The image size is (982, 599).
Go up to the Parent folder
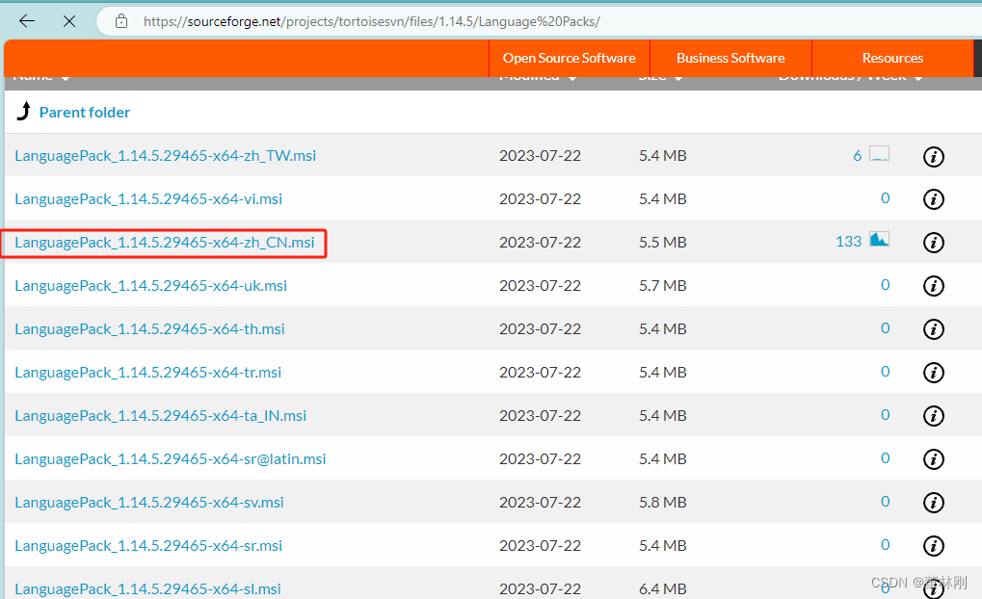[85, 112]
